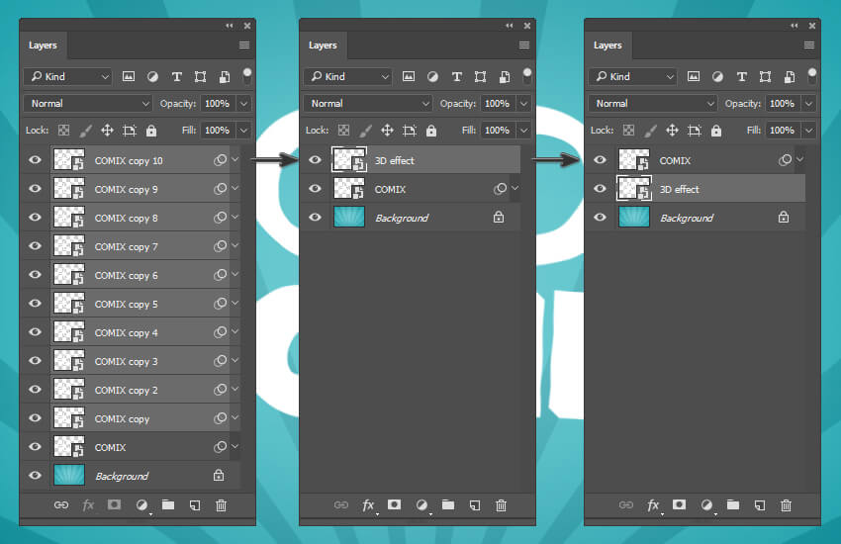Click adjustment layer filter in left panel

click(x=152, y=76)
